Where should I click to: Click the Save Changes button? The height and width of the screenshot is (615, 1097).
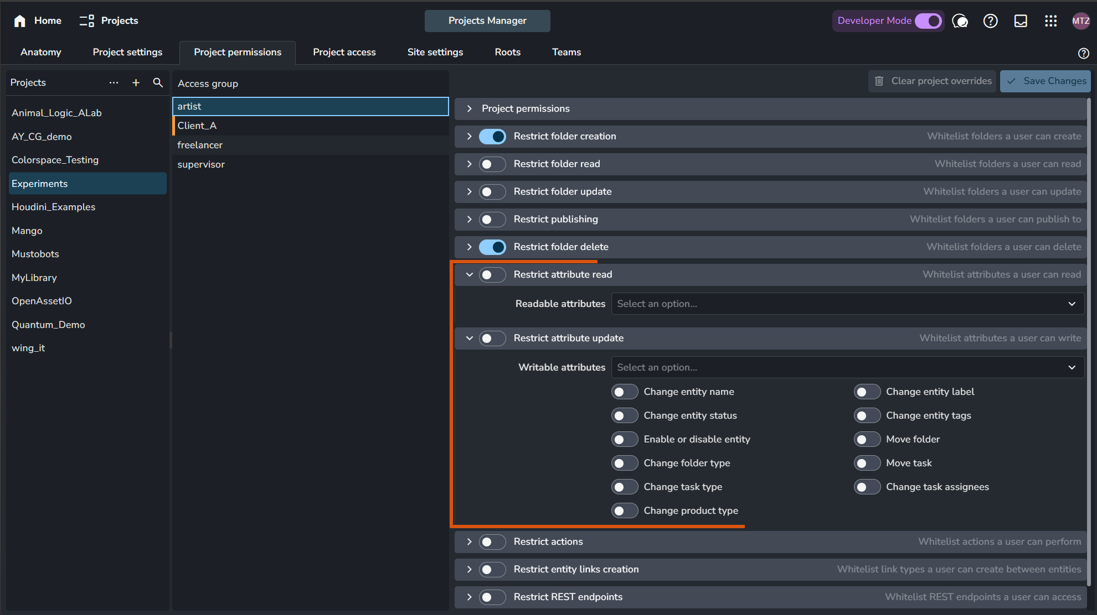(x=1045, y=81)
